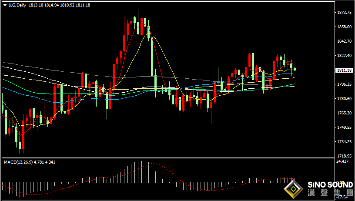Click the divider between price chart and MACD
Image resolution: width=355 pixels, height=201 pixels.
[x=168, y=158]
